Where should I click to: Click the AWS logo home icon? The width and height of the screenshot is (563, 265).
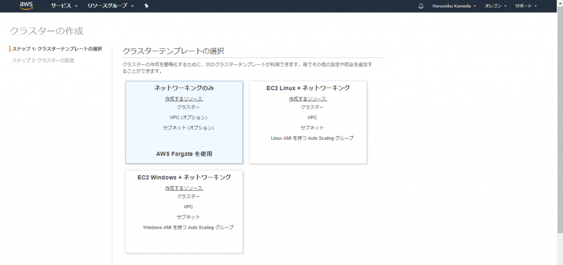[26, 5]
